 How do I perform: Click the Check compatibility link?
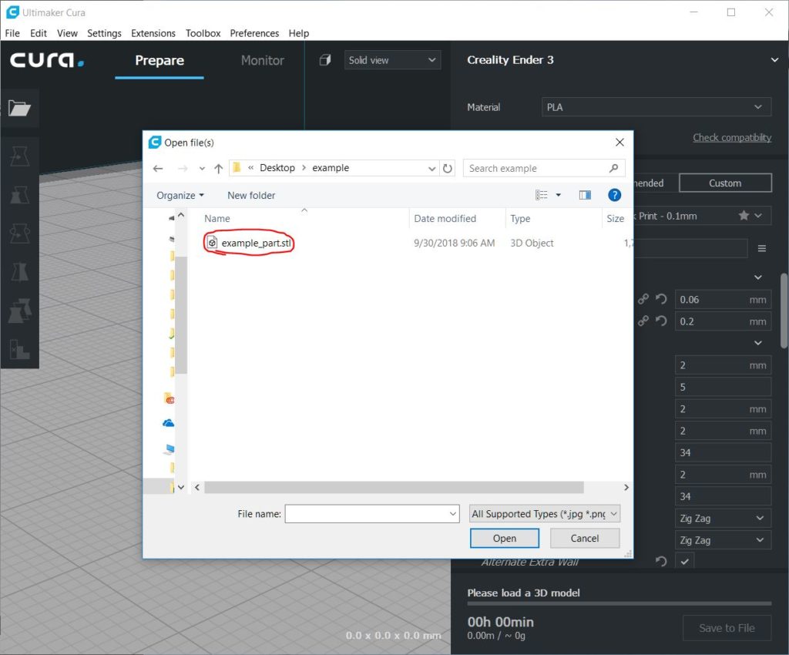732,137
